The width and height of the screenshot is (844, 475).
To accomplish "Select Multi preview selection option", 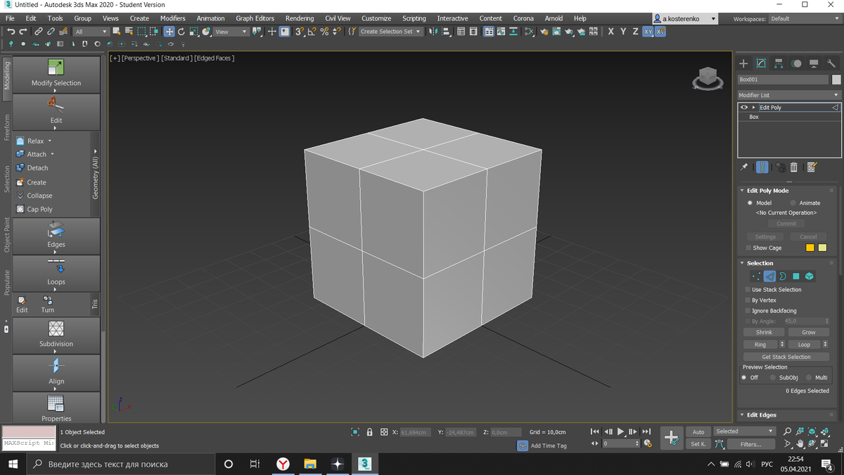I will tap(809, 378).
